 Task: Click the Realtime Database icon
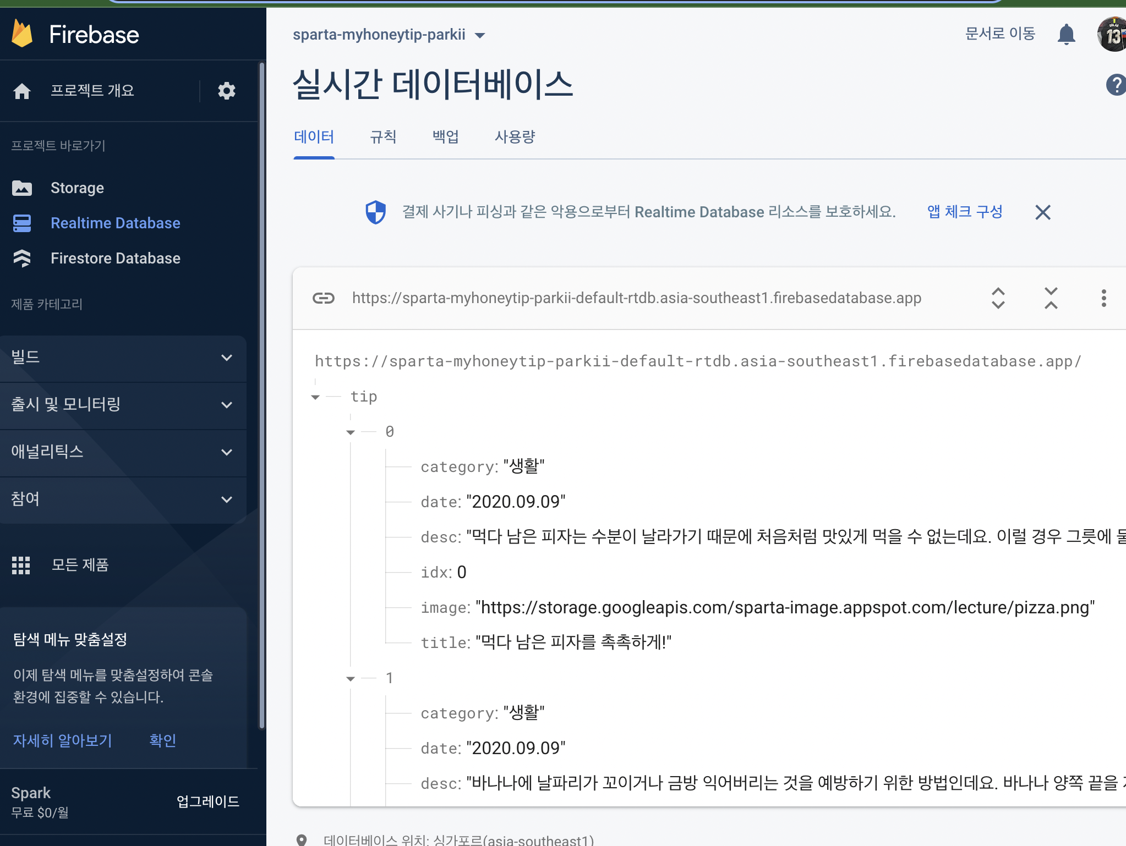tap(22, 223)
